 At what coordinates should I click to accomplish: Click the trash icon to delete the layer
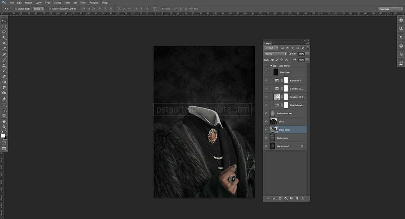point(302,198)
